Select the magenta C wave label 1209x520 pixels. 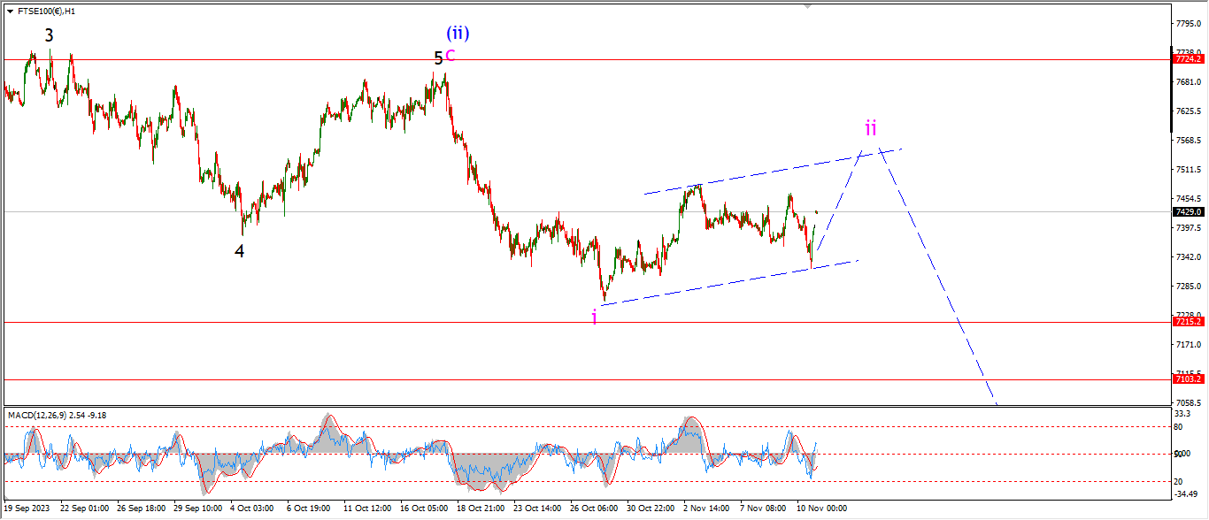point(450,56)
